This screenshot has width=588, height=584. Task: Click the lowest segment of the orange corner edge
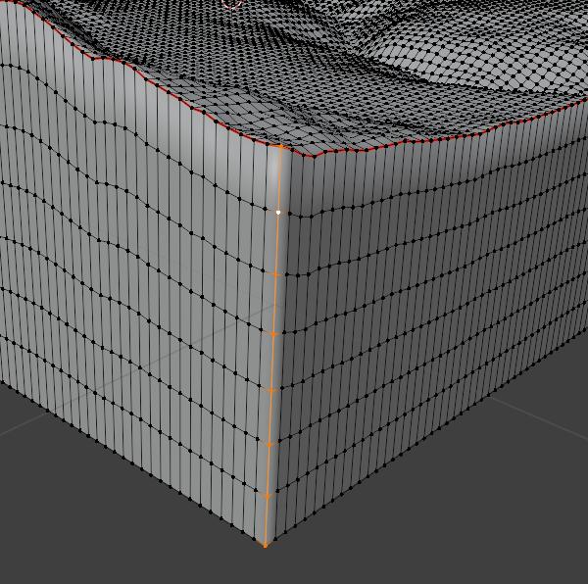[266, 520]
